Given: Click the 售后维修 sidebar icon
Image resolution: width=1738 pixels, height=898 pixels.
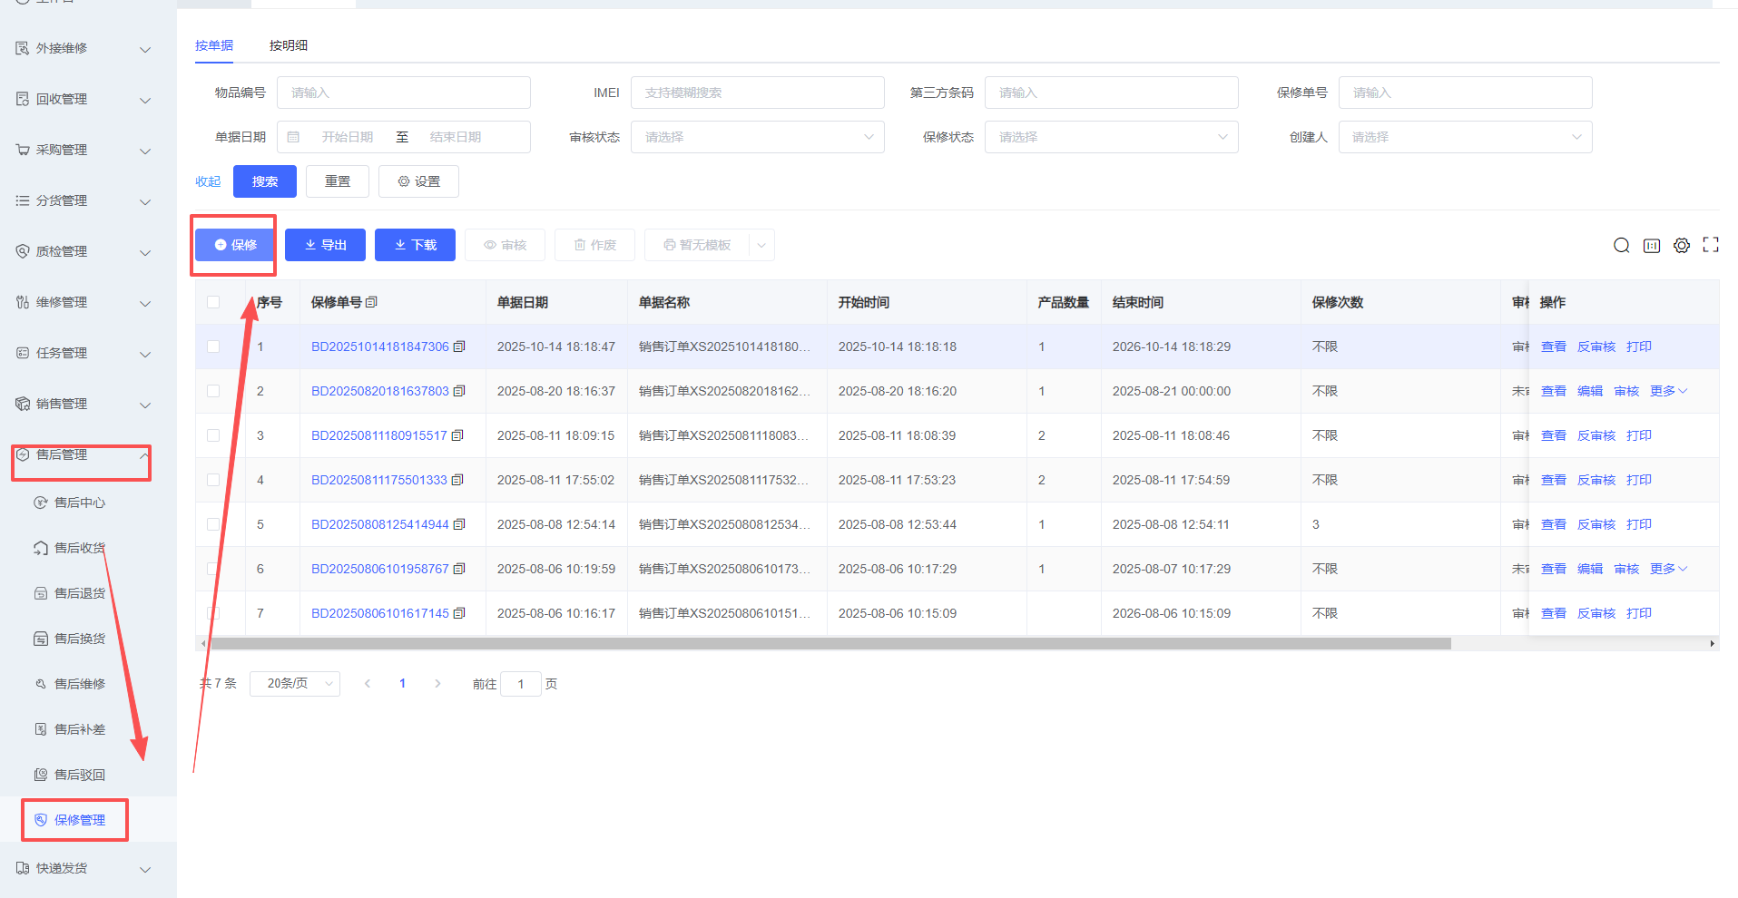Looking at the screenshot, I should [x=41, y=684].
